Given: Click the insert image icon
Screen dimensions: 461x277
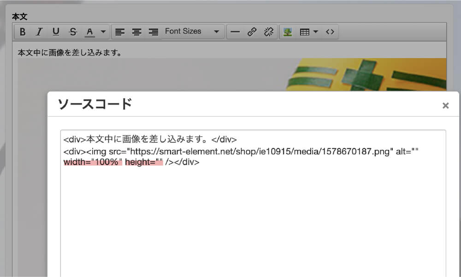Looking at the screenshot, I should [x=288, y=32].
